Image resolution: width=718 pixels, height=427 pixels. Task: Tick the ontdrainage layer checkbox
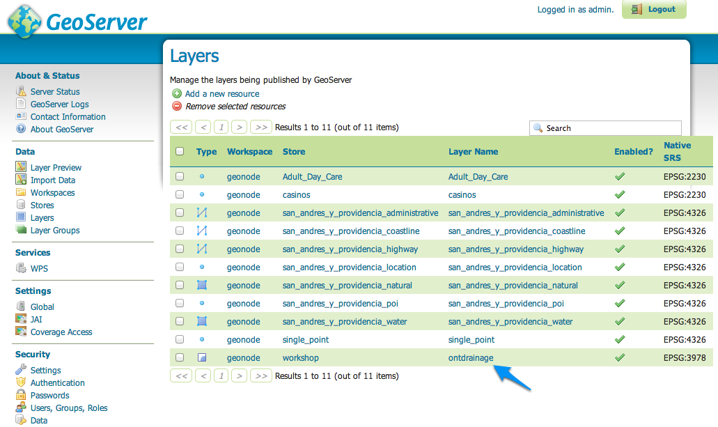tap(180, 357)
